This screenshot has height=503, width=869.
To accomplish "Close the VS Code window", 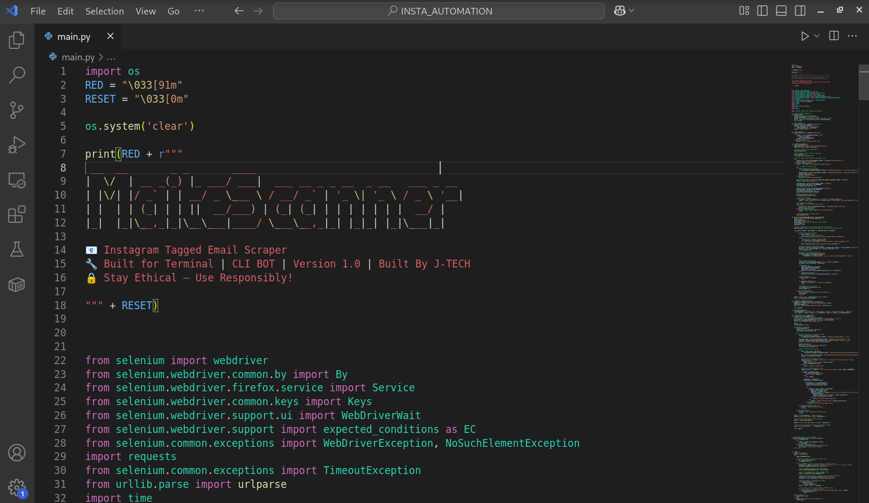I will 859,10.
